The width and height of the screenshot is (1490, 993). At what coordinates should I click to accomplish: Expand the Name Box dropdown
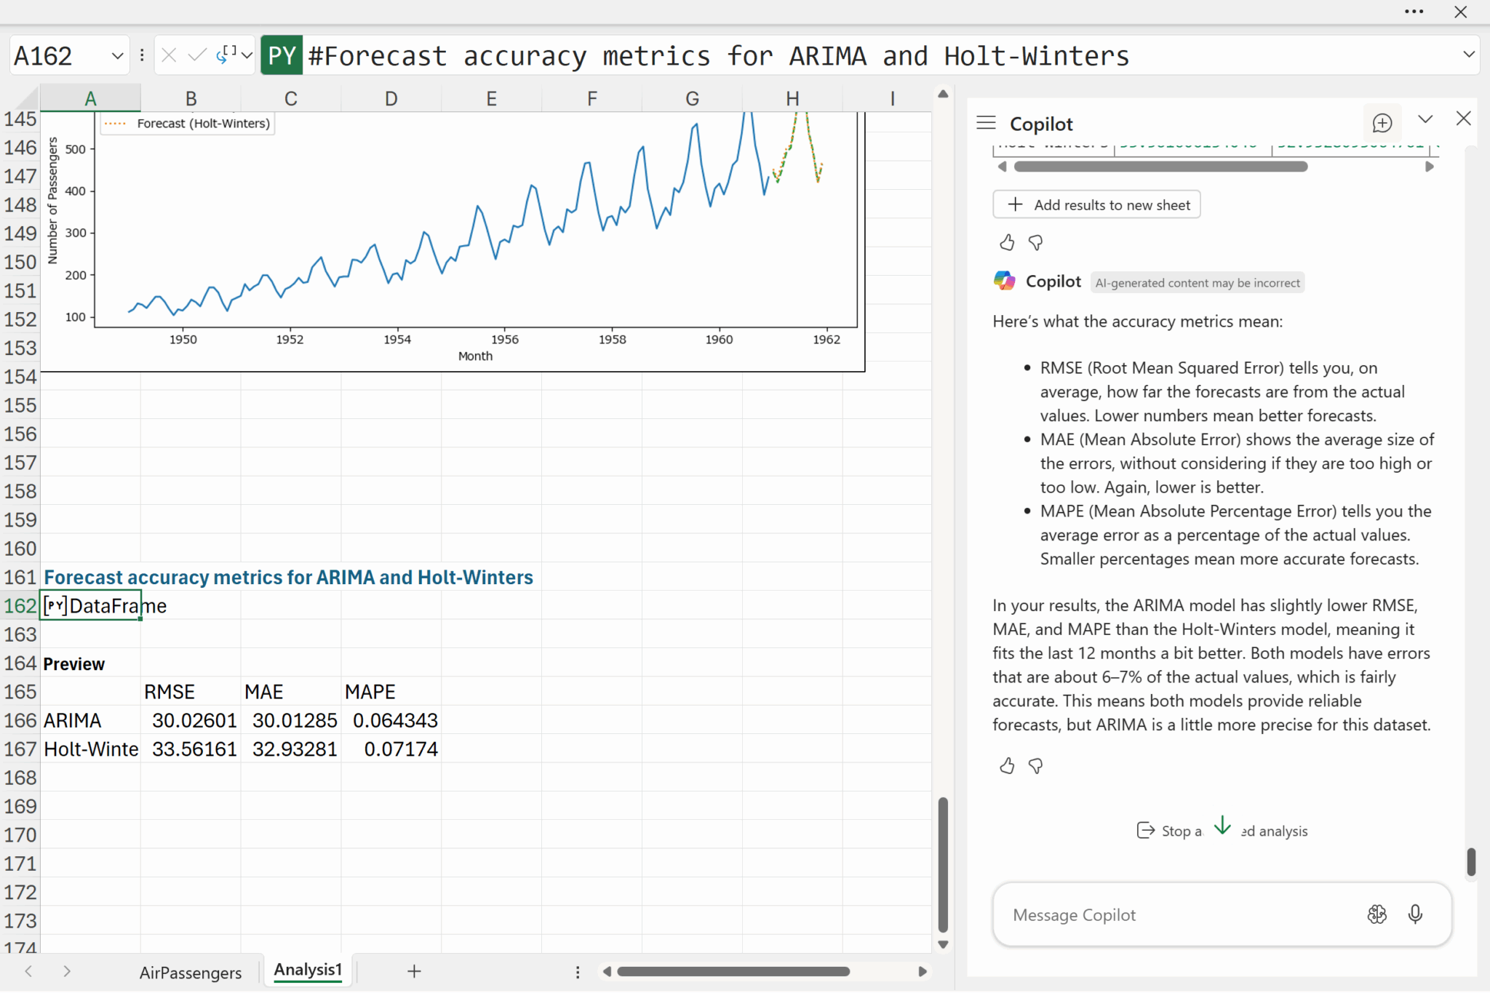[x=117, y=55]
